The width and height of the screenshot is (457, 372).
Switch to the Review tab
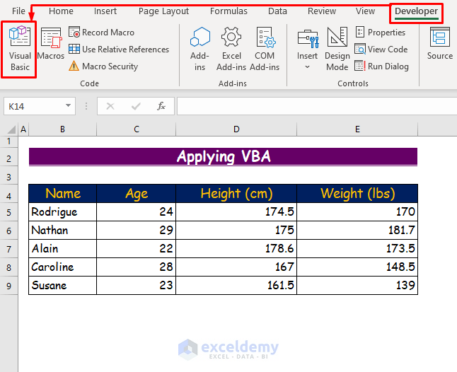point(322,11)
